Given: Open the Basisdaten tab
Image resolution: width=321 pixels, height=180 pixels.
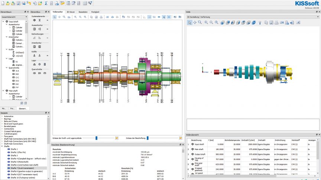Looking at the screenshot, I should pos(83,12).
